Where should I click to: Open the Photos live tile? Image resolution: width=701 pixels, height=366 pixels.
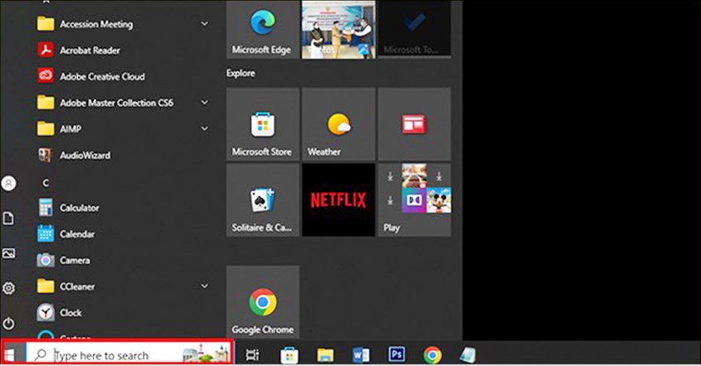click(x=338, y=29)
